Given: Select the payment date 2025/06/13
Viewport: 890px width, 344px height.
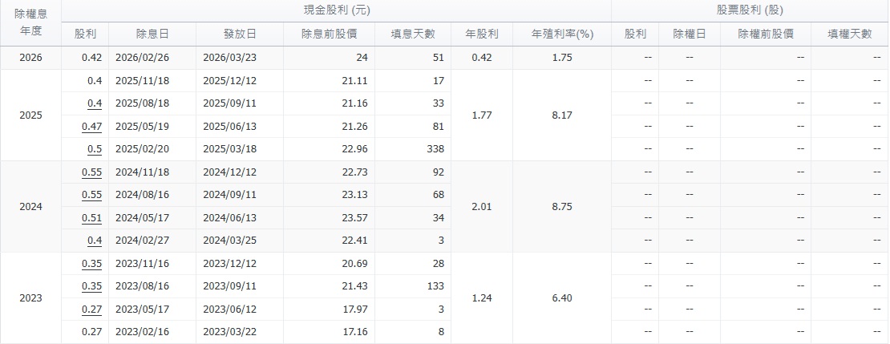Looking at the screenshot, I should click(x=230, y=126).
